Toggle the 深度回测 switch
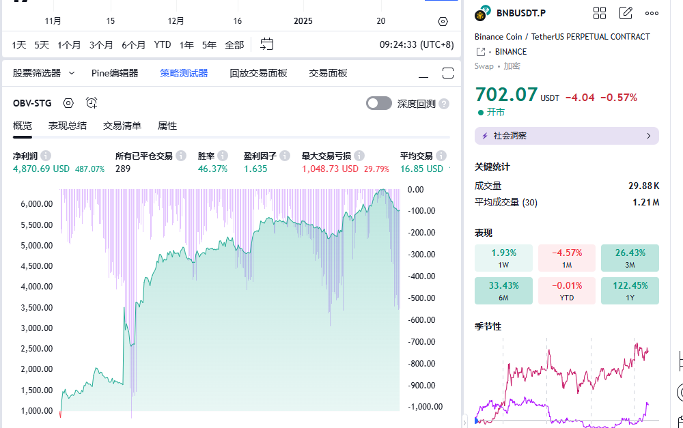Screen dimensions: 683x428 pos(378,103)
